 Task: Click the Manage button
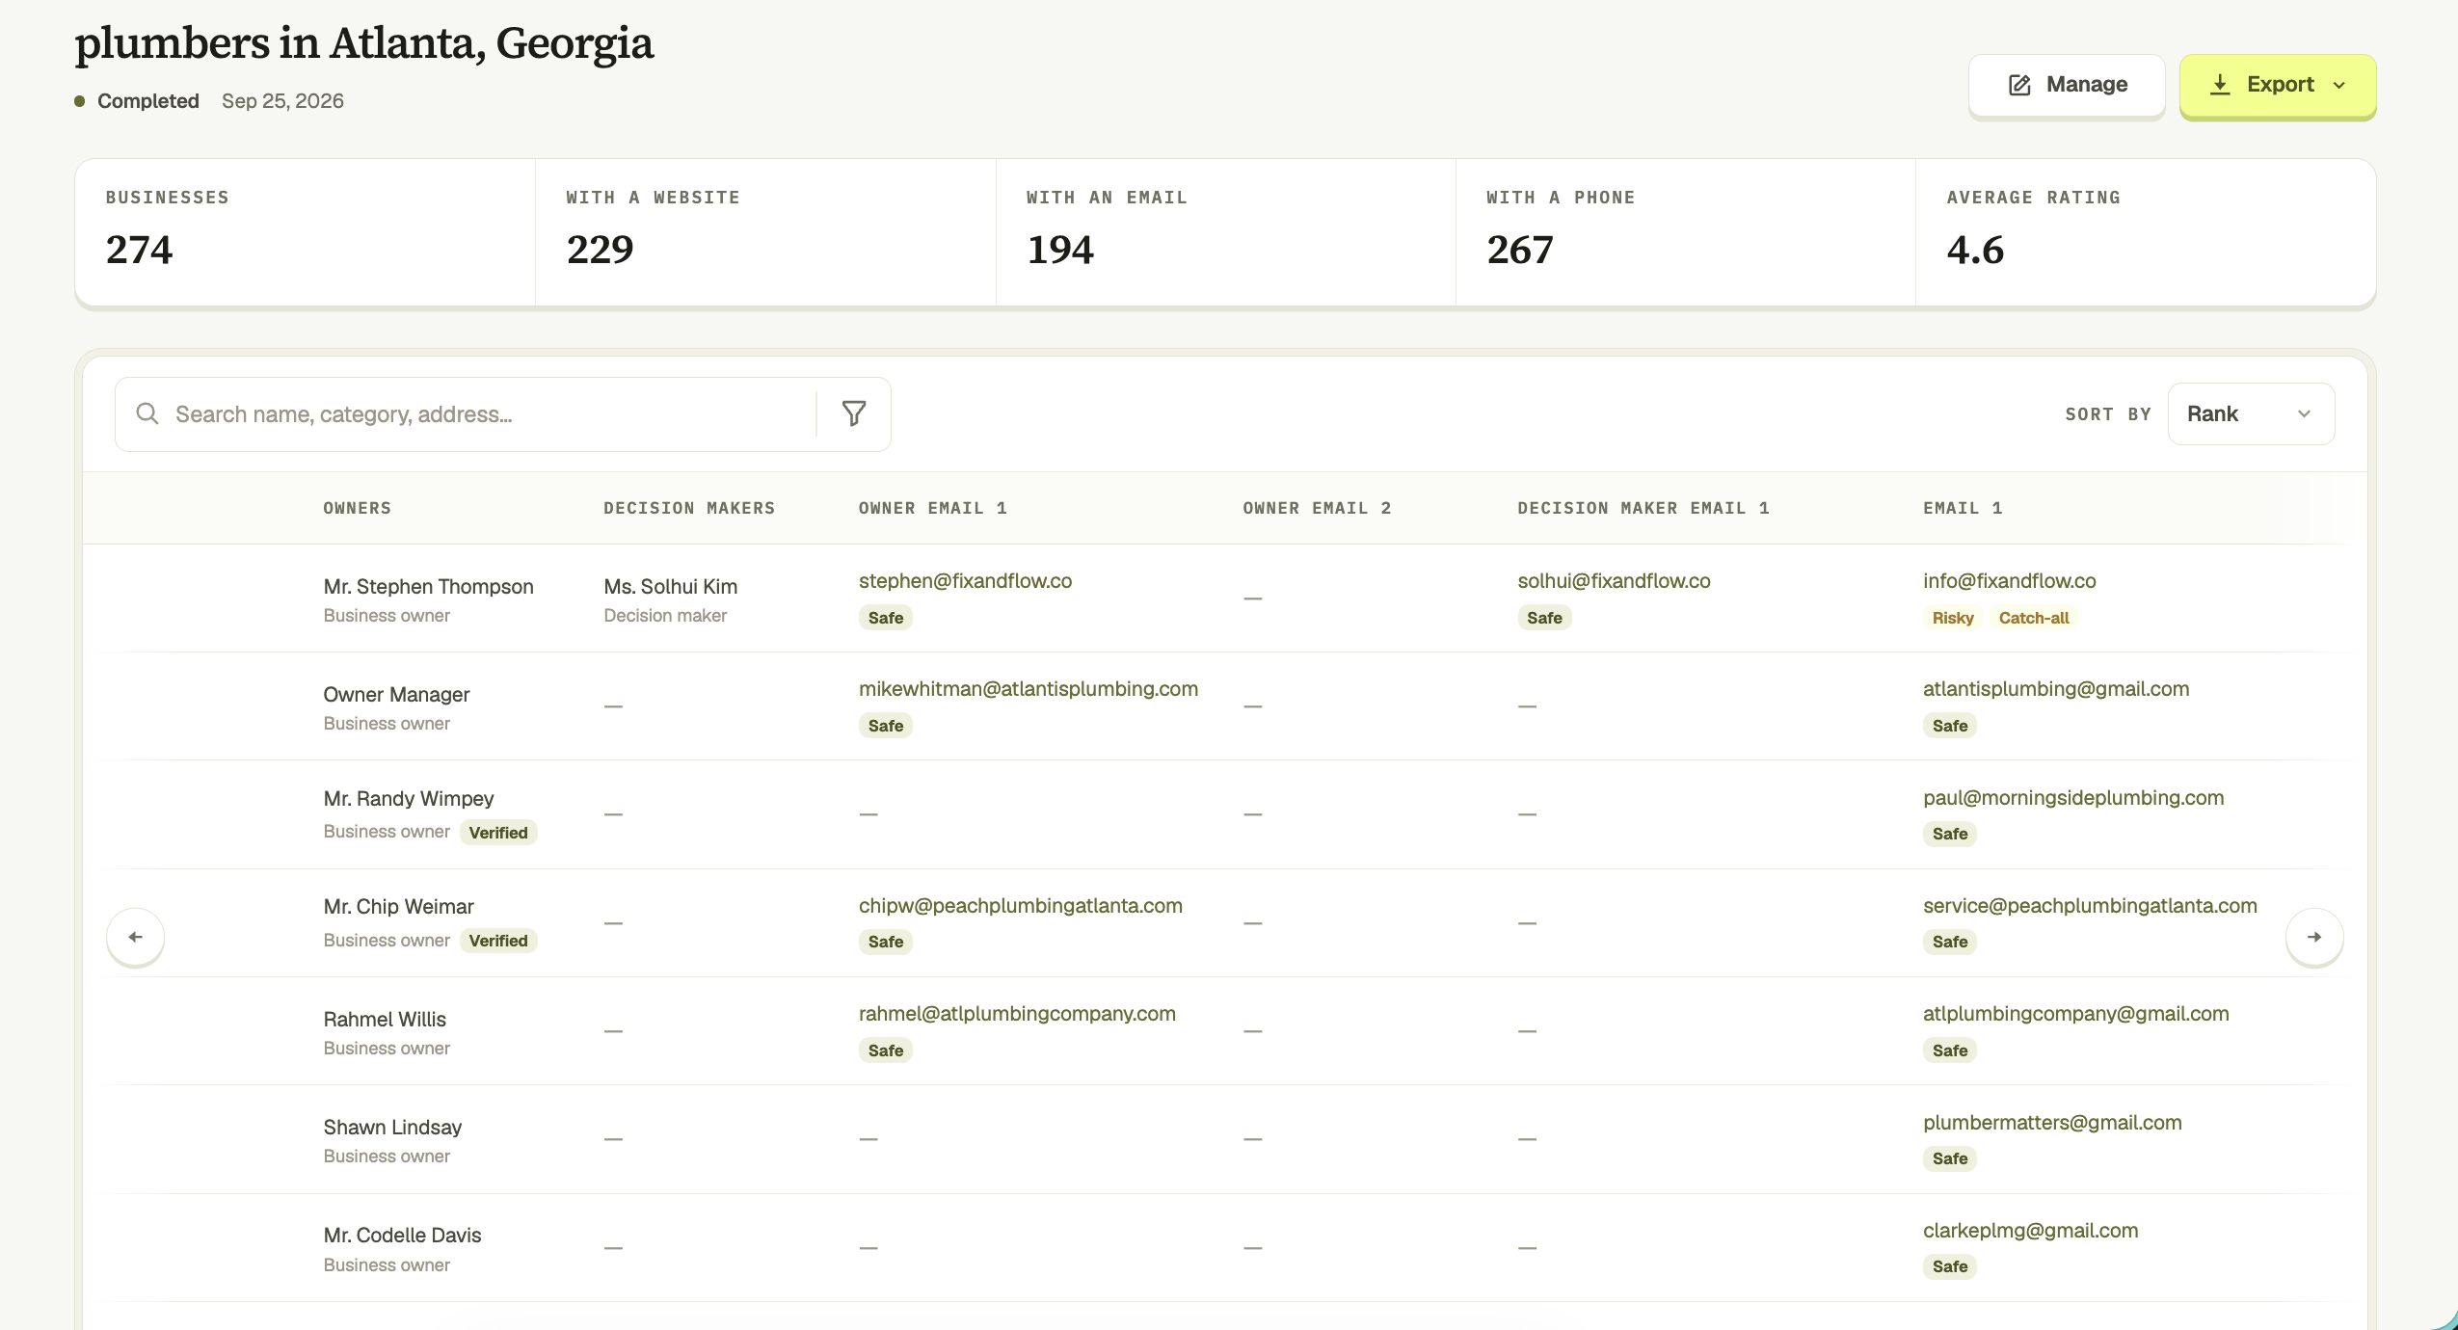tap(2067, 85)
